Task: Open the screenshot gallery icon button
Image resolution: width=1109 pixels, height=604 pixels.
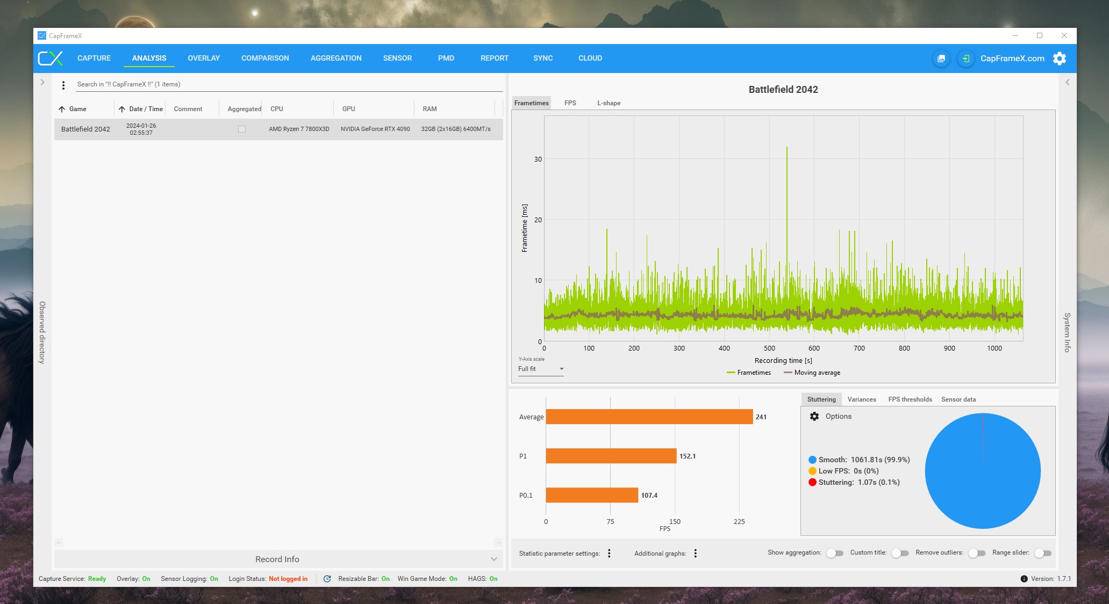Action: point(941,59)
